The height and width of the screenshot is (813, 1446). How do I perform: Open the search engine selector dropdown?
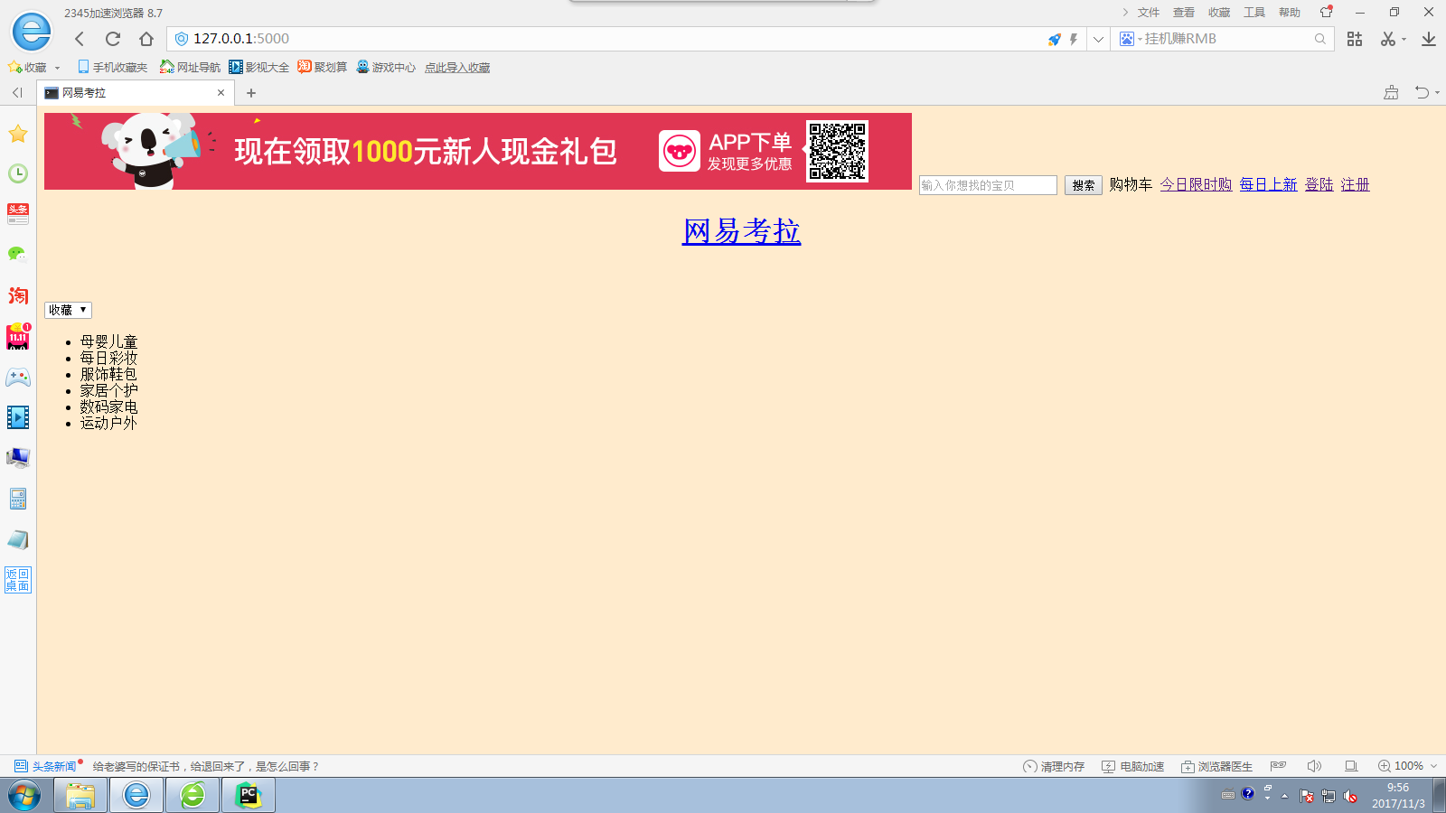(1130, 39)
